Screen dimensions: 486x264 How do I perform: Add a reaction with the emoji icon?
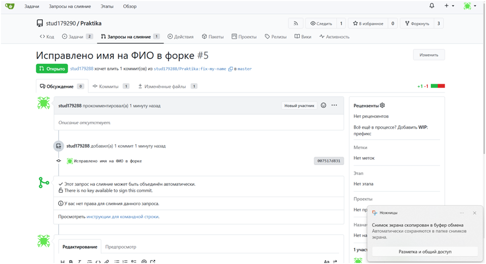[324, 105]
